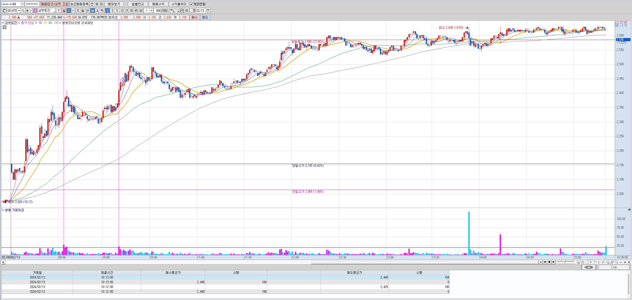Viewport: 632px width, 300px height.
Task: Open the calendar date picker icon
Action: [208, 10]
